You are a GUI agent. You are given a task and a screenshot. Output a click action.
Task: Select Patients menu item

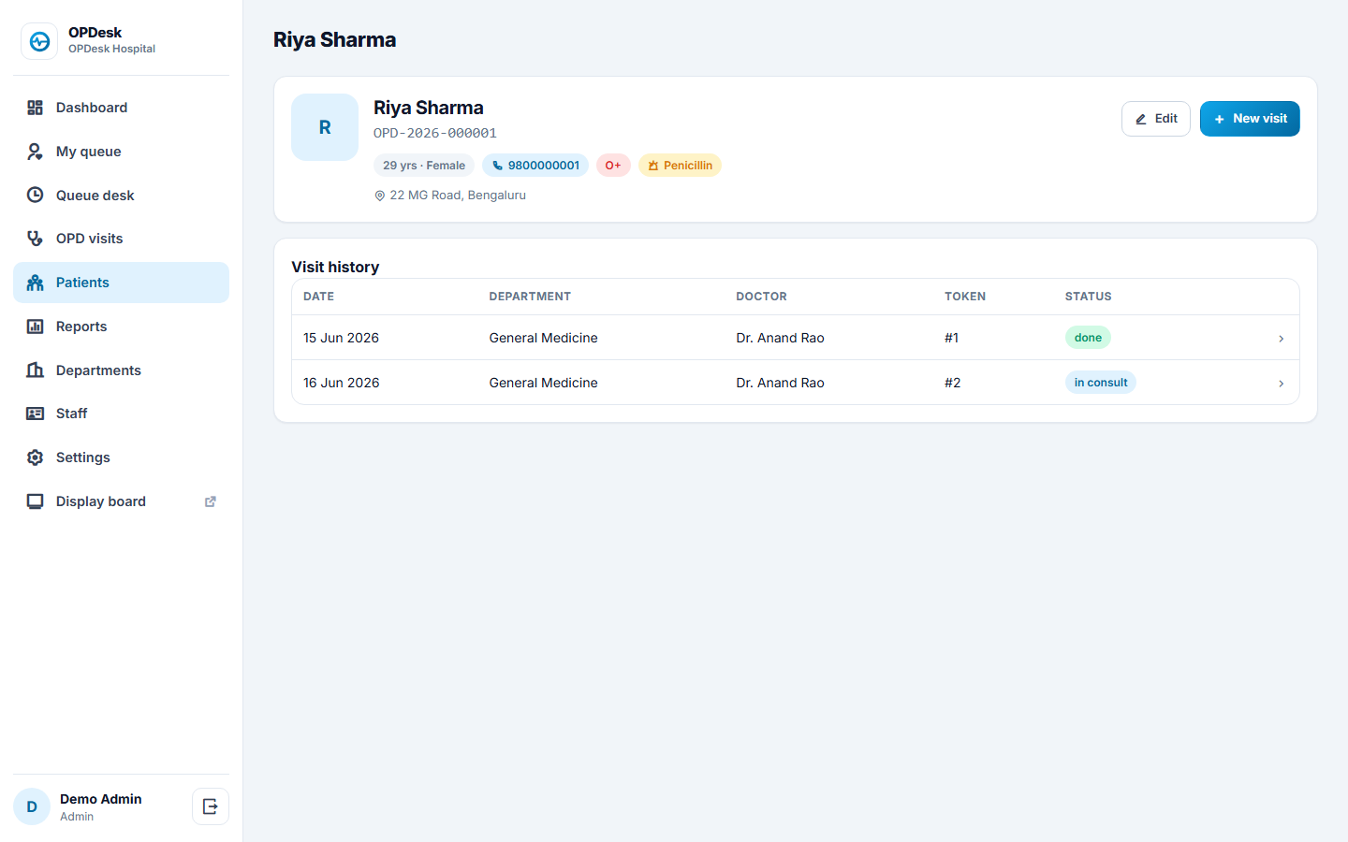[x=121, y=283]
